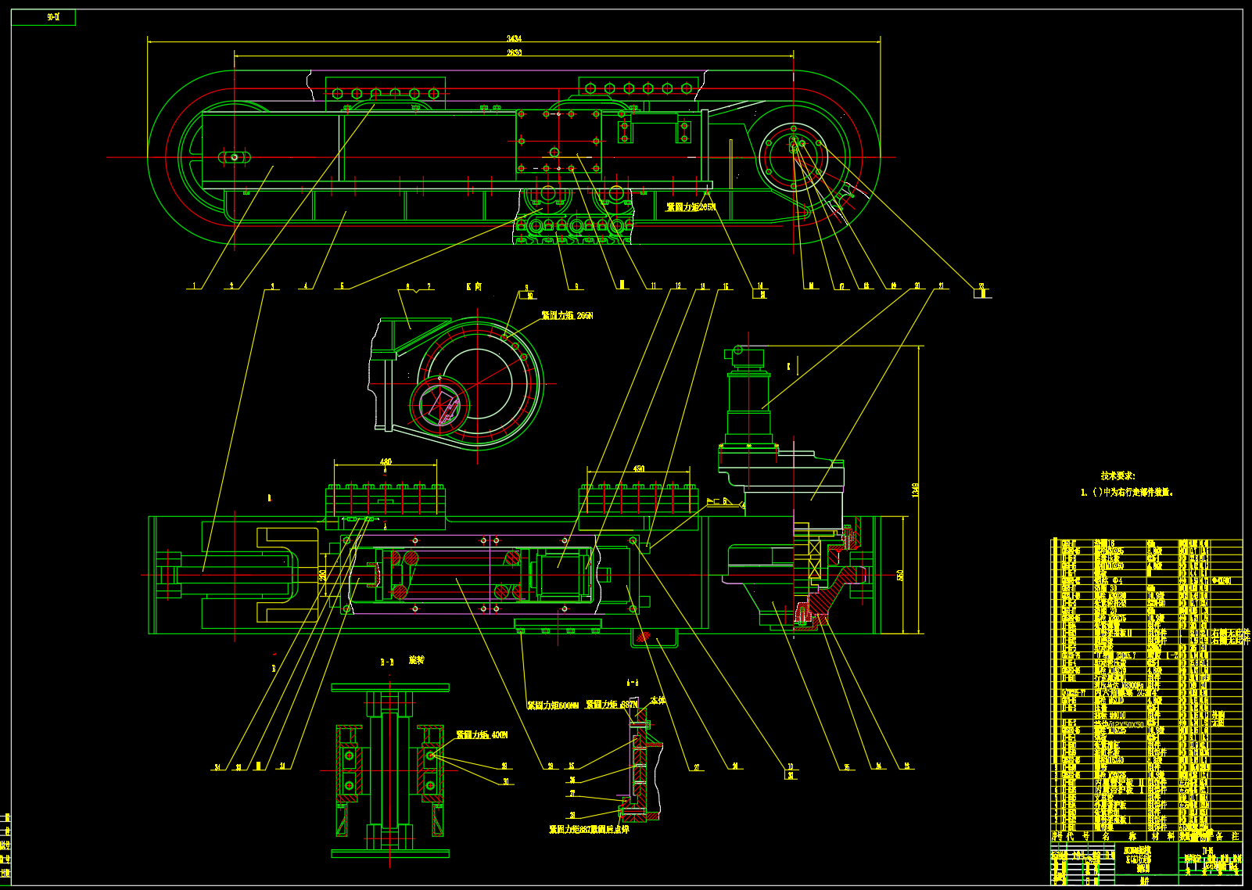The width and height of the screenshot is (1252, 890).
Task: Select the 技术要求 heading text
Action: 1117,476
